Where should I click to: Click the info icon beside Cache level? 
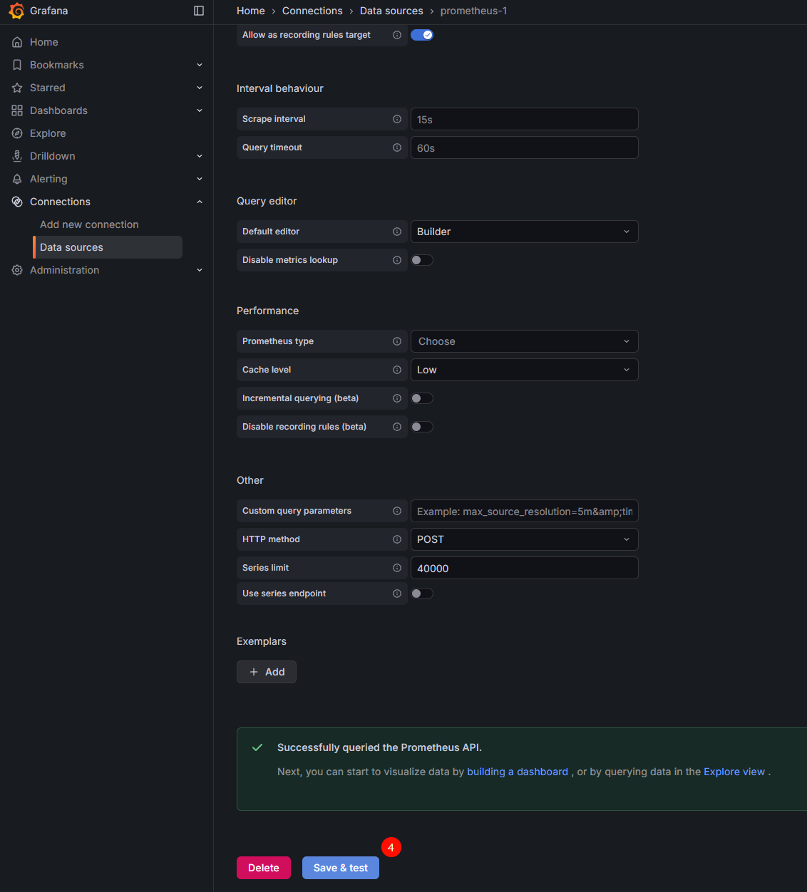point(397,370)
